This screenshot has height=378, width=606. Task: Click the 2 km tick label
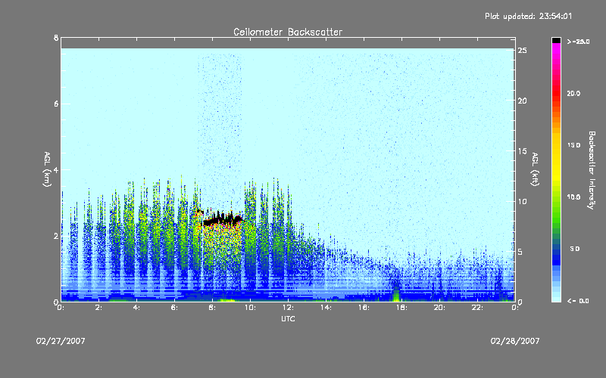[56, 236]
